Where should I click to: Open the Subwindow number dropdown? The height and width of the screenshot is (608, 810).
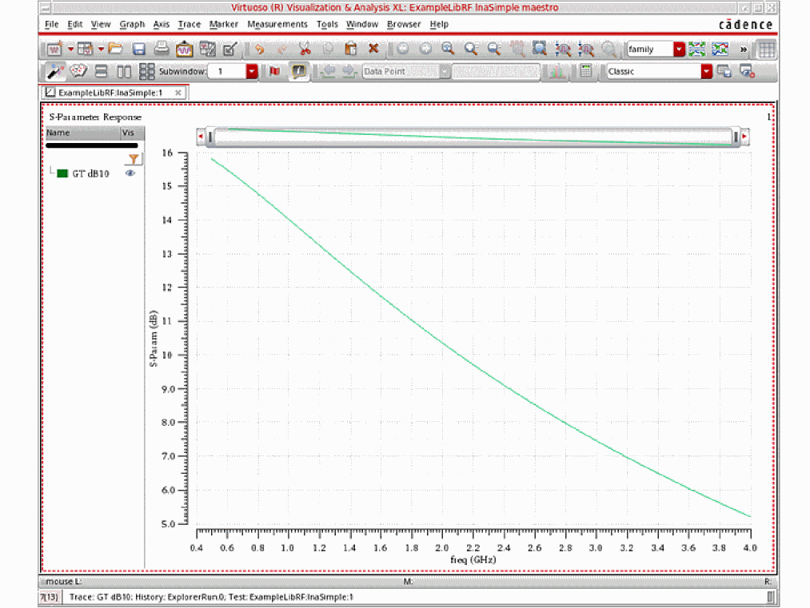(252, 71)
